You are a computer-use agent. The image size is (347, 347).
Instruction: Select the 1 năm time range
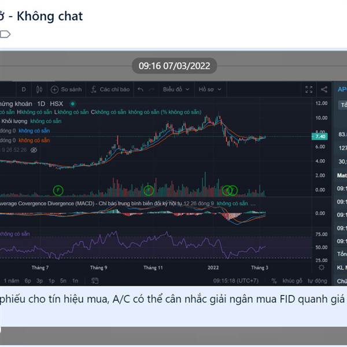pyautogui.click(x=12, y=281)
